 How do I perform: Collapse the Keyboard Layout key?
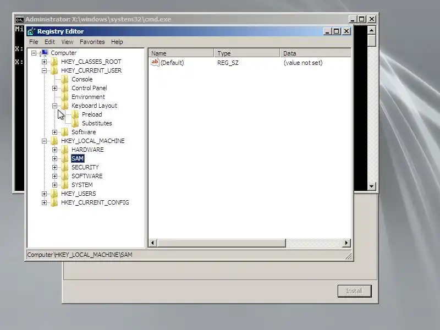pos(54,106)
